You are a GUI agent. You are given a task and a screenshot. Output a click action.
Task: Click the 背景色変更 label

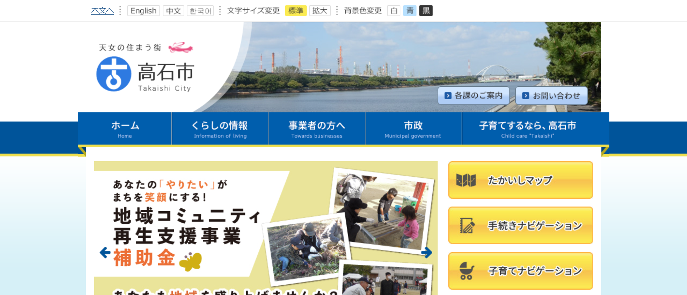coord(363,11)
